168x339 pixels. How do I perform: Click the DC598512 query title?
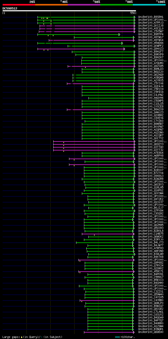click(10, 8)
